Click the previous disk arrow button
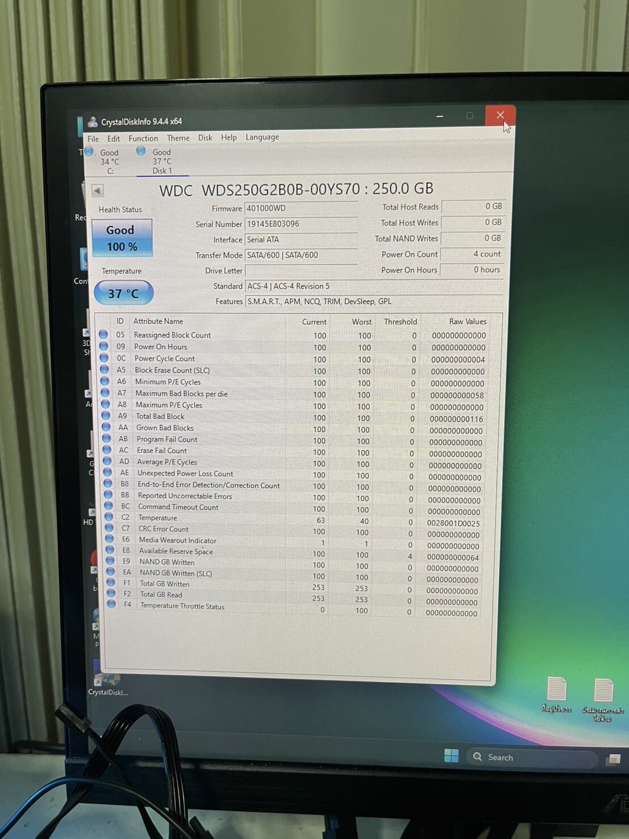629x839 pixels. point(98,191)
